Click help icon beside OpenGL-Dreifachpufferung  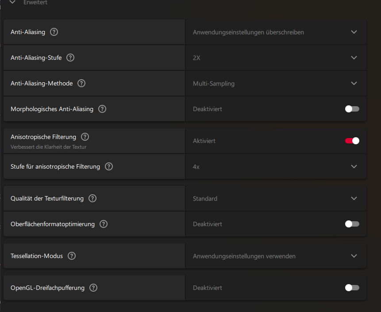click(93, 288)
